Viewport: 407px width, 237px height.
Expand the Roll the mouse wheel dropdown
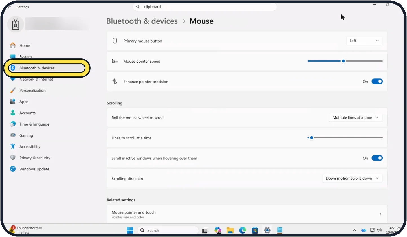(x=356, y=118)
